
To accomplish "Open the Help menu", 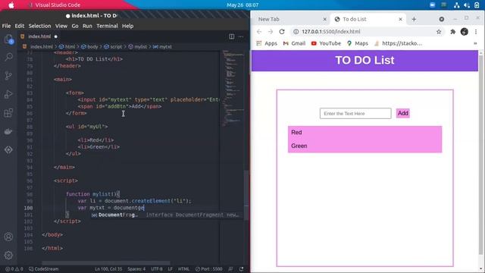I will pyautogui.click(x=127, y=26).
